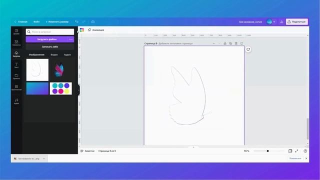Switch to the Images tab
This screenshot has height=180, width=320.
click(x=36, y=54)
